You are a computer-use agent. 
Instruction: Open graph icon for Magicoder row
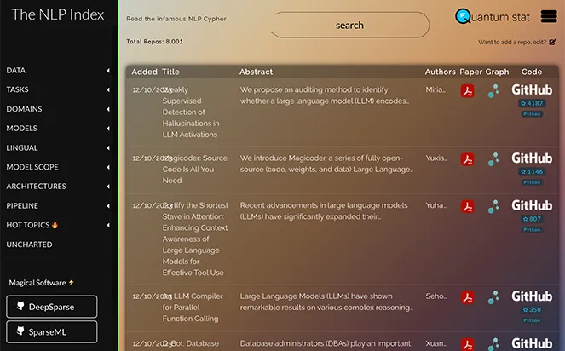[493, 159]
